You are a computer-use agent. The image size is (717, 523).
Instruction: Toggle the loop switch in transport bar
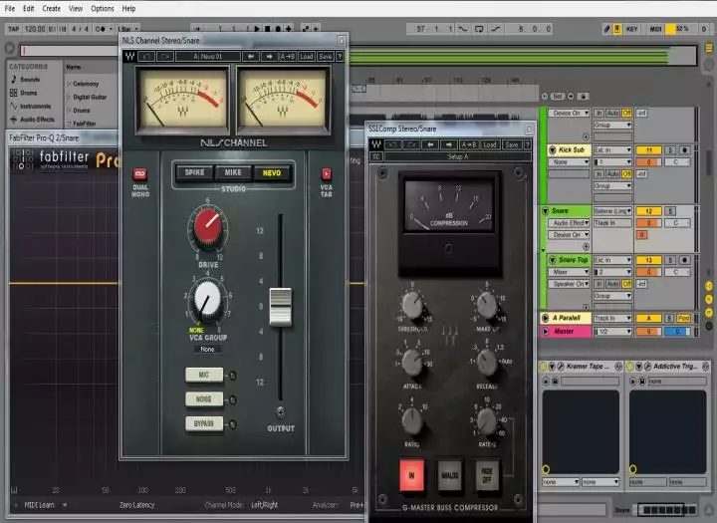point(479,29)
